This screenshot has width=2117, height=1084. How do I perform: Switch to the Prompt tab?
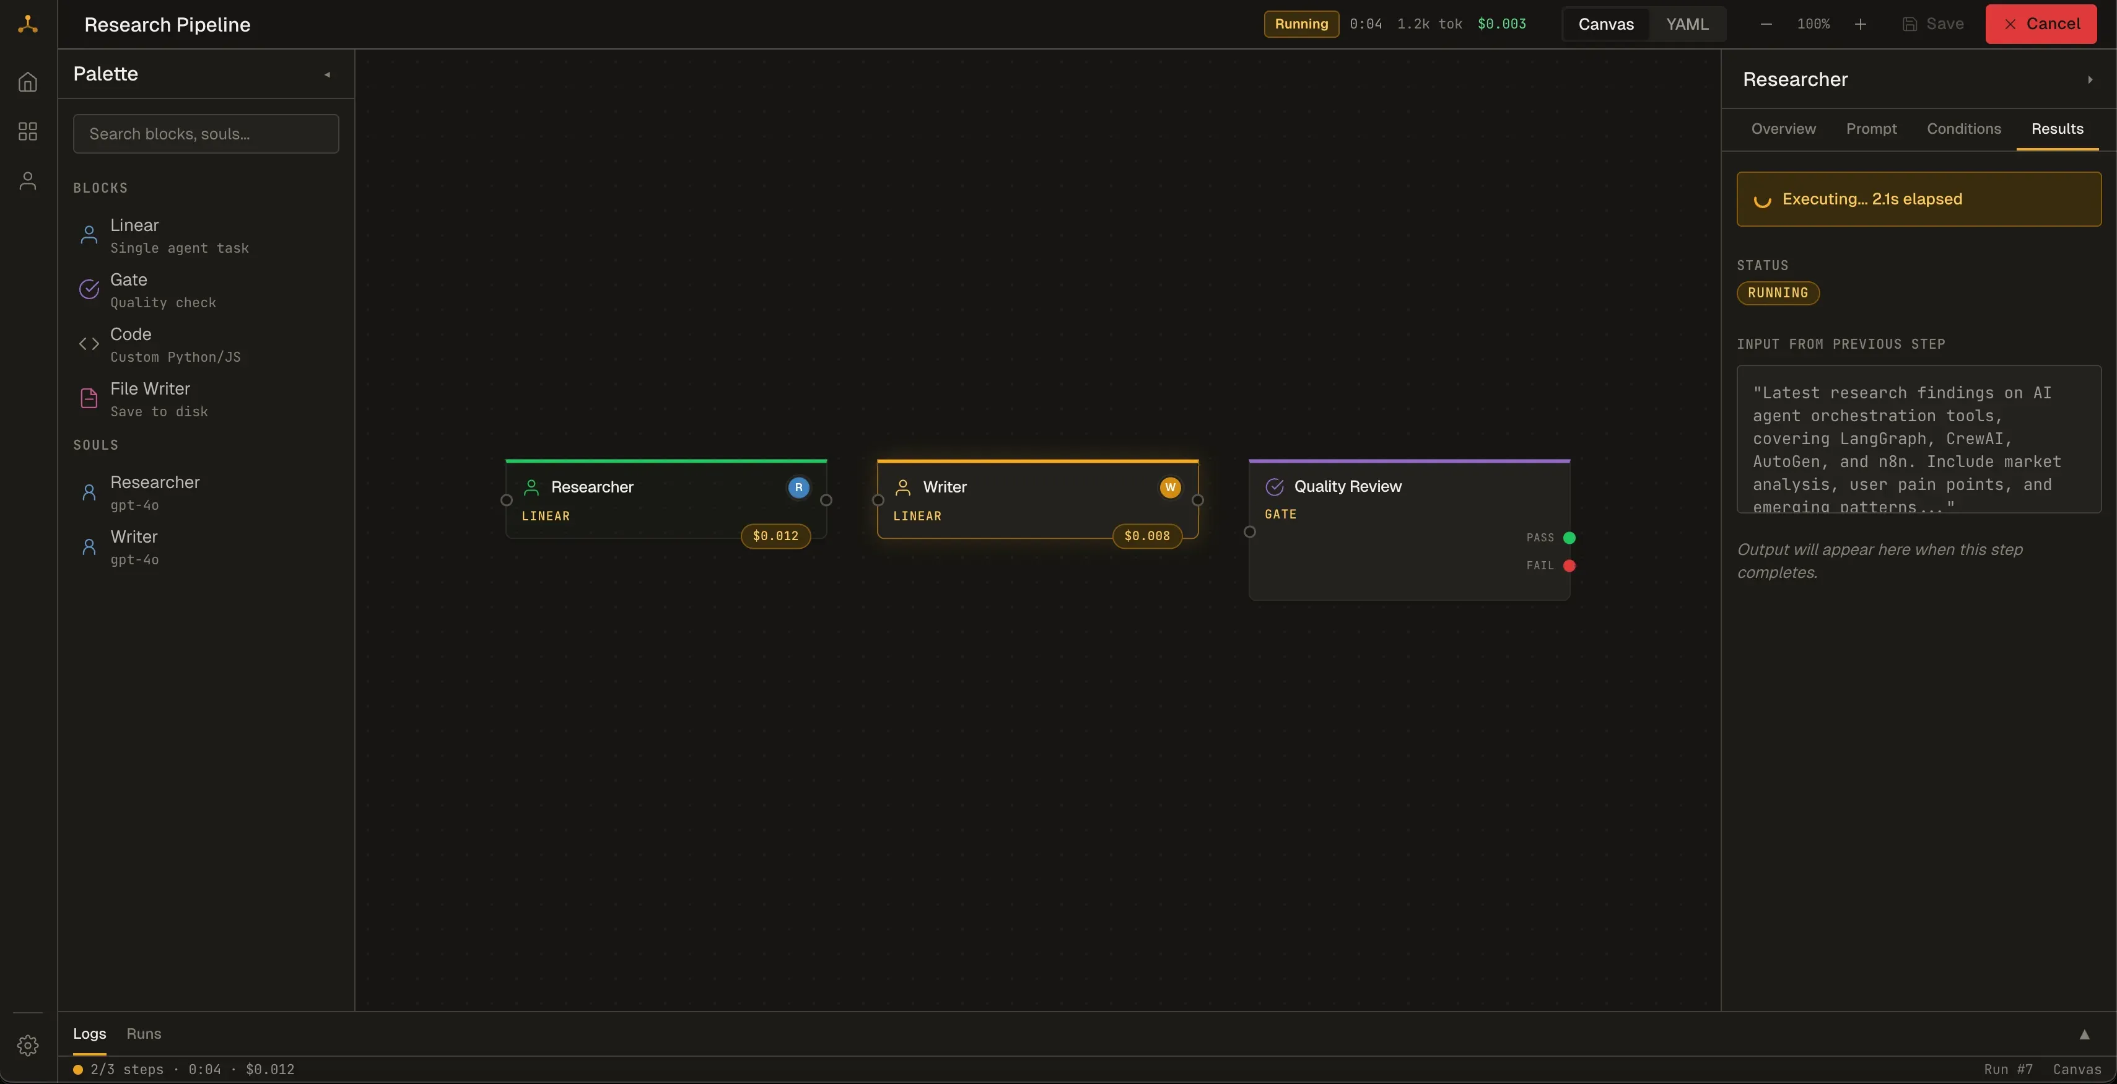(1871, 129)
